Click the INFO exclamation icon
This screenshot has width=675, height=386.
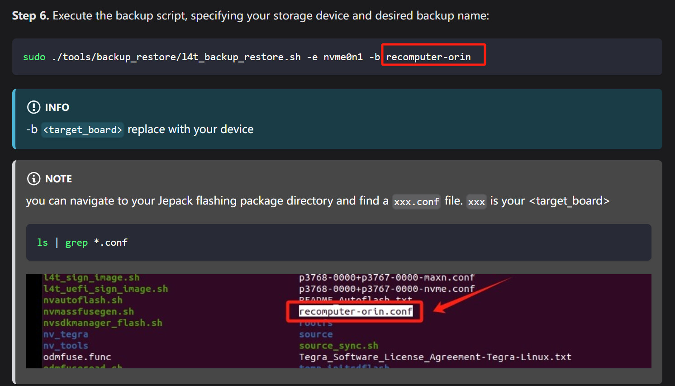34,107
